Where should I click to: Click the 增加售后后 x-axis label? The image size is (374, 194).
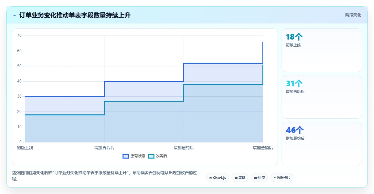104,148
